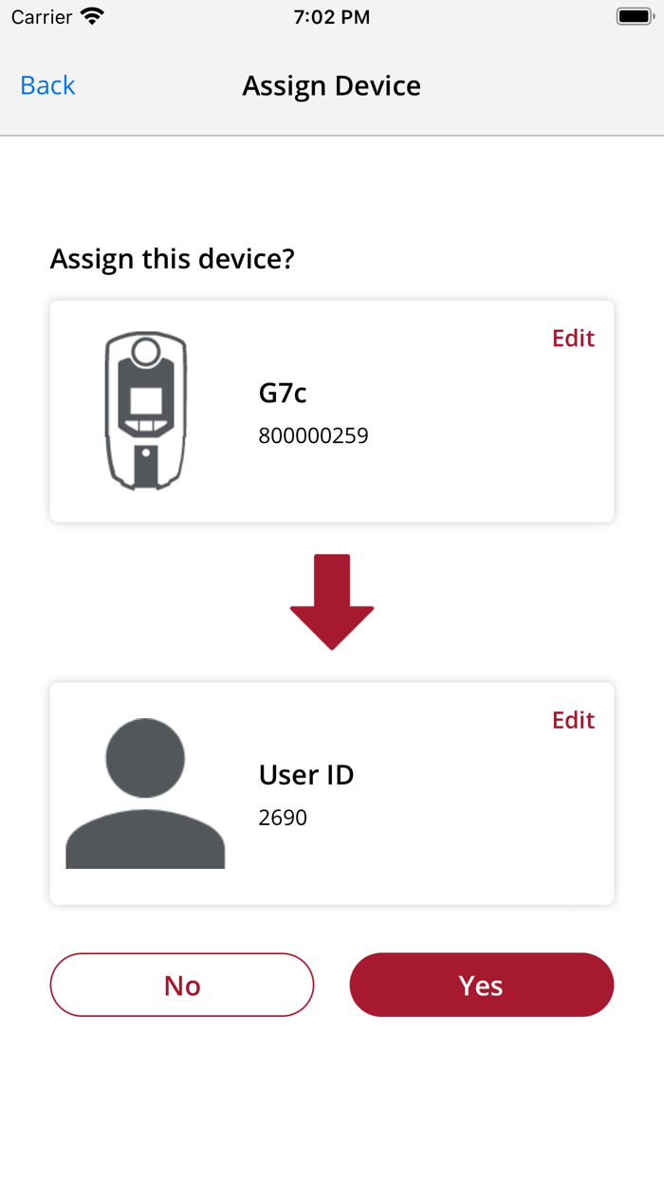This screenshot has width=664, height=1180.
Task: Tap the G7c device name label
Action: [283, 393]
